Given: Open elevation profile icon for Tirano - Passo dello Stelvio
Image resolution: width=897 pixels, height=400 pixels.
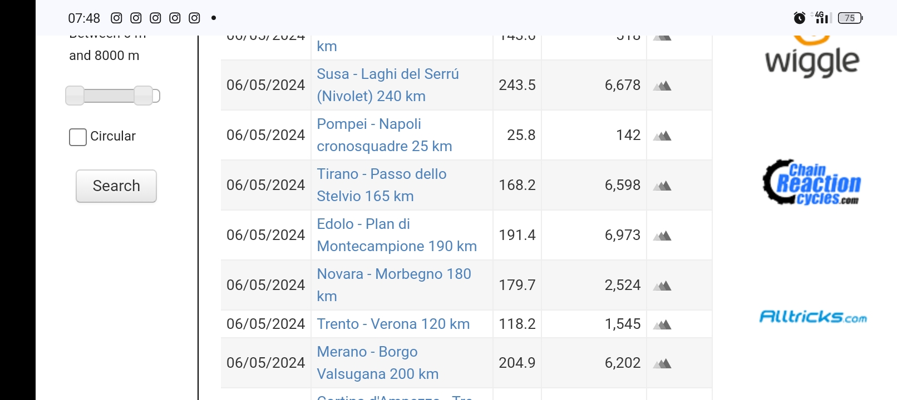Looking at the screenshot, I should tap(662, 186).
